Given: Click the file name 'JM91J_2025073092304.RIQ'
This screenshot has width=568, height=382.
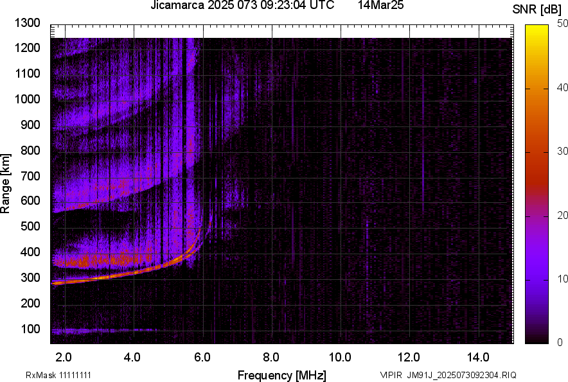Looking at the screenshot, I should point(461,375).
